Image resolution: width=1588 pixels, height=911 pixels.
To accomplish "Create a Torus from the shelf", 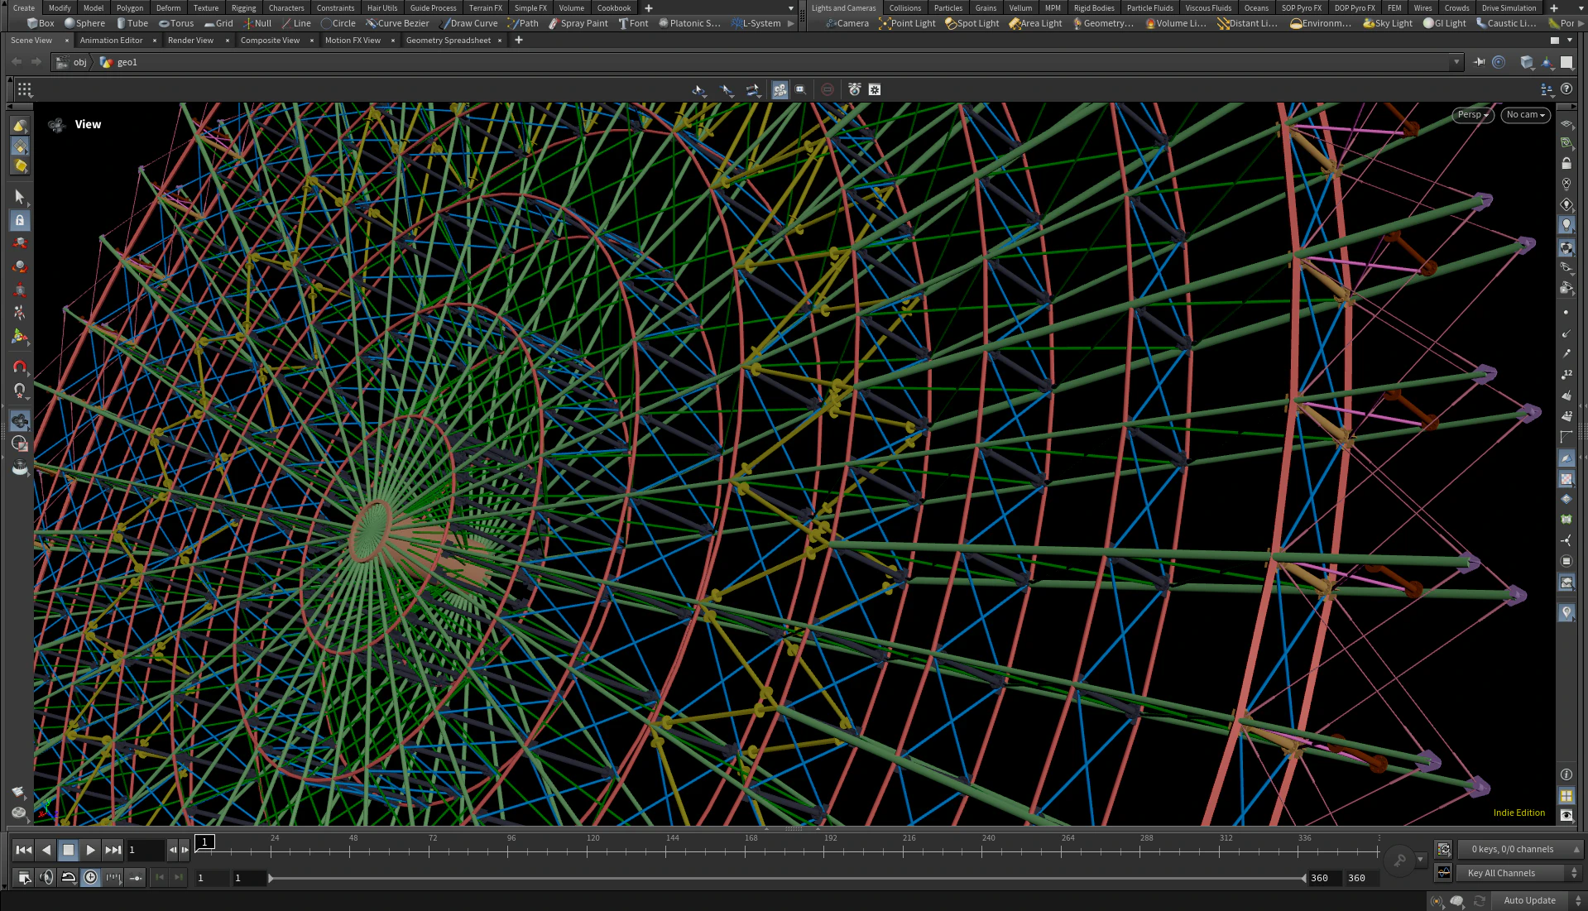I will (176, 23).
